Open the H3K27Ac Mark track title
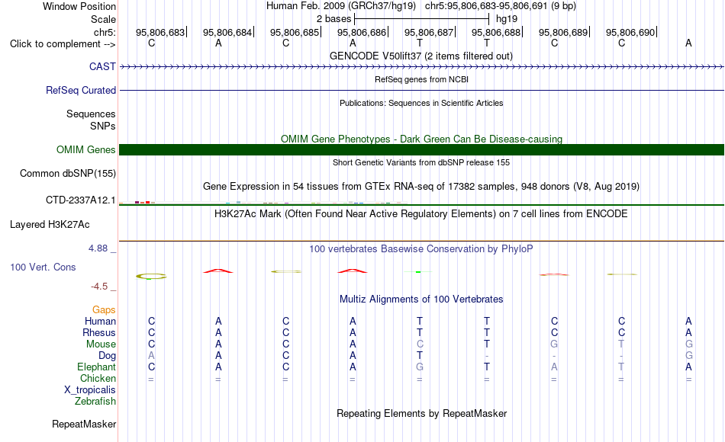Image resolution: width=725 pixels, height=442 pixels. 421,214
